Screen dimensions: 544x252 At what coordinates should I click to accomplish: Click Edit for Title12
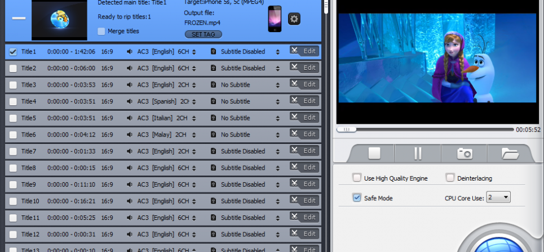309,233
